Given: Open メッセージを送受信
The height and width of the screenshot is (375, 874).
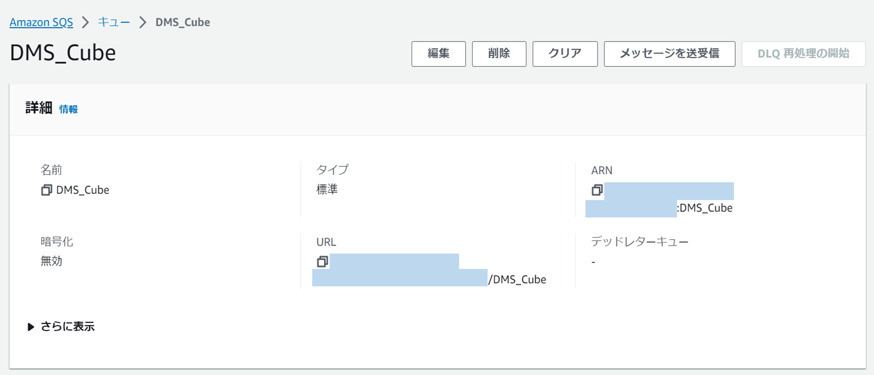Looking at the screenshot, I should click(x=669, y=54).
